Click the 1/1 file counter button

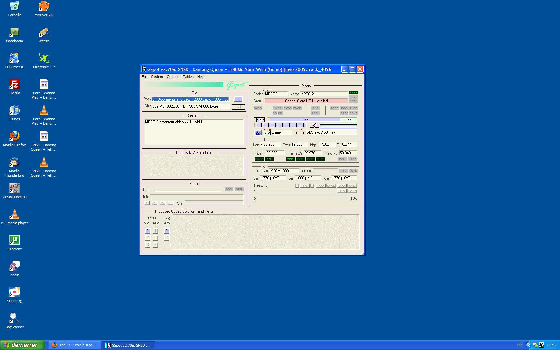[238, 107]
